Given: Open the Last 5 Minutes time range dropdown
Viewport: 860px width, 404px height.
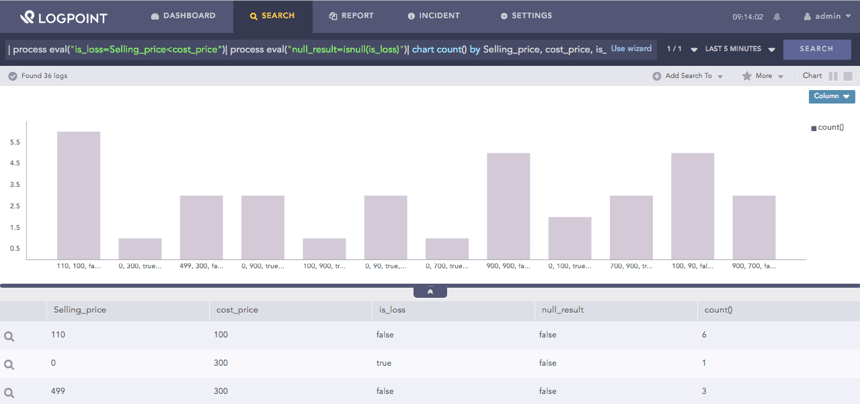Looking at the screenshot, I should (740, 49).
